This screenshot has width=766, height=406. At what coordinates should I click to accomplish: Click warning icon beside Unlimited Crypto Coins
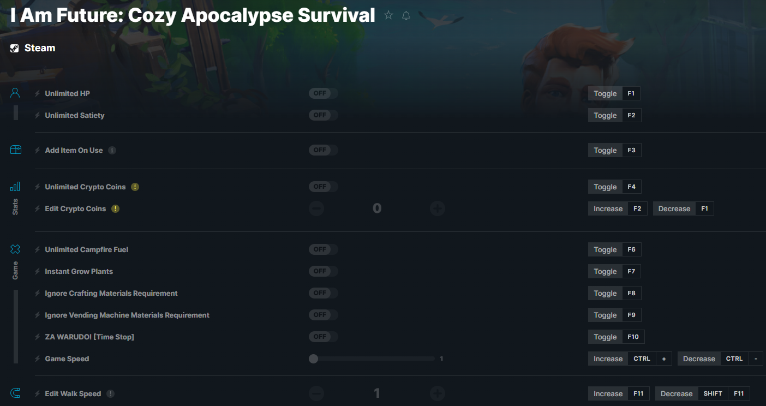pyautogui.click(x=135, y=187)
